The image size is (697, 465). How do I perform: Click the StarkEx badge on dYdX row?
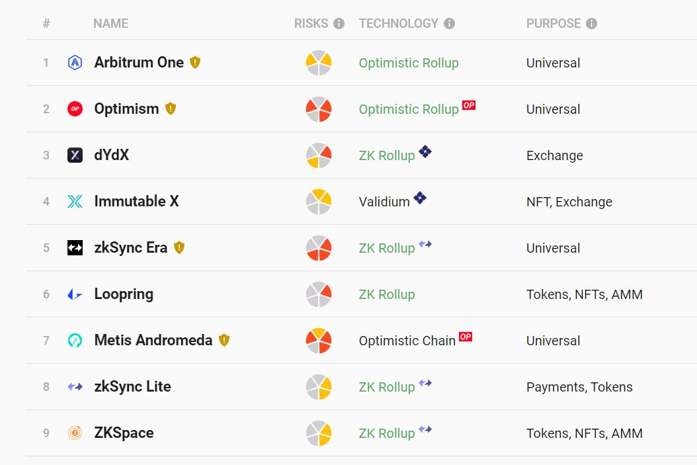(425, 151)
